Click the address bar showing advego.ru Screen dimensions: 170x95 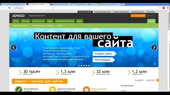pos(84,8)
